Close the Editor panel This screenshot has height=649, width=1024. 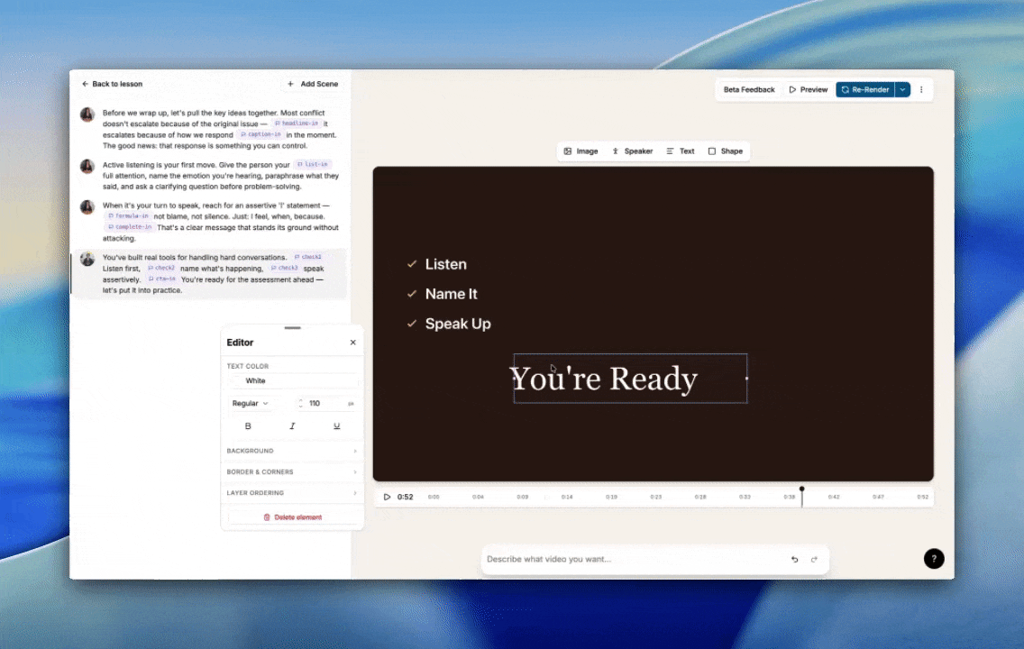point(352,343)
